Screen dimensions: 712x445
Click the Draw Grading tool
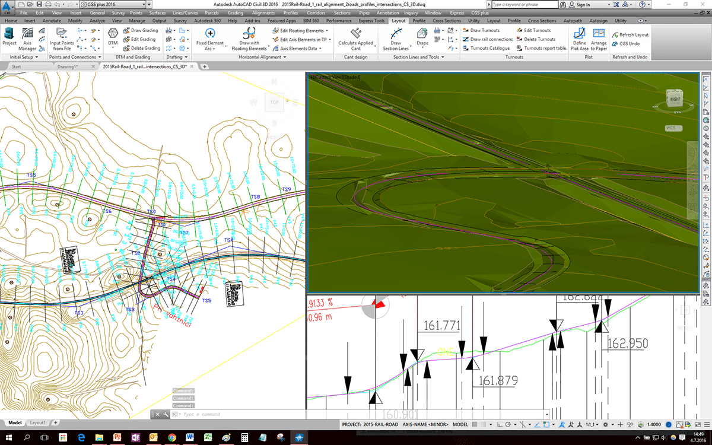(x=140, y=30)
